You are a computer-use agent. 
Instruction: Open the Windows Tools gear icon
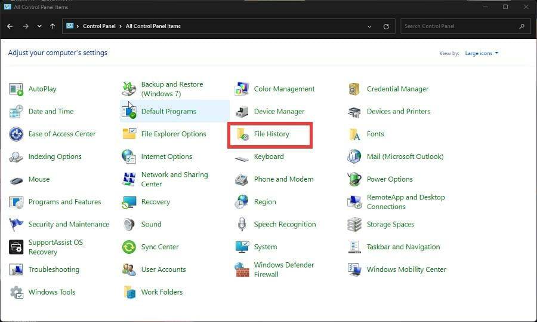point(16,293)
